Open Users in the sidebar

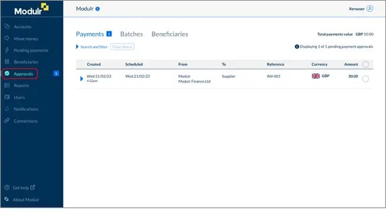[x=19, y=97]
